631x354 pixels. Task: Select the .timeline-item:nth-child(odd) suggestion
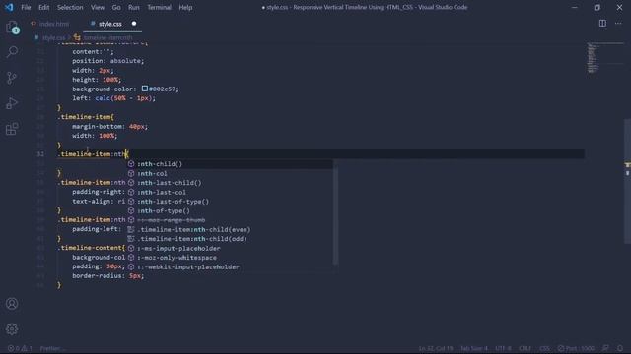tap(230, 238)
